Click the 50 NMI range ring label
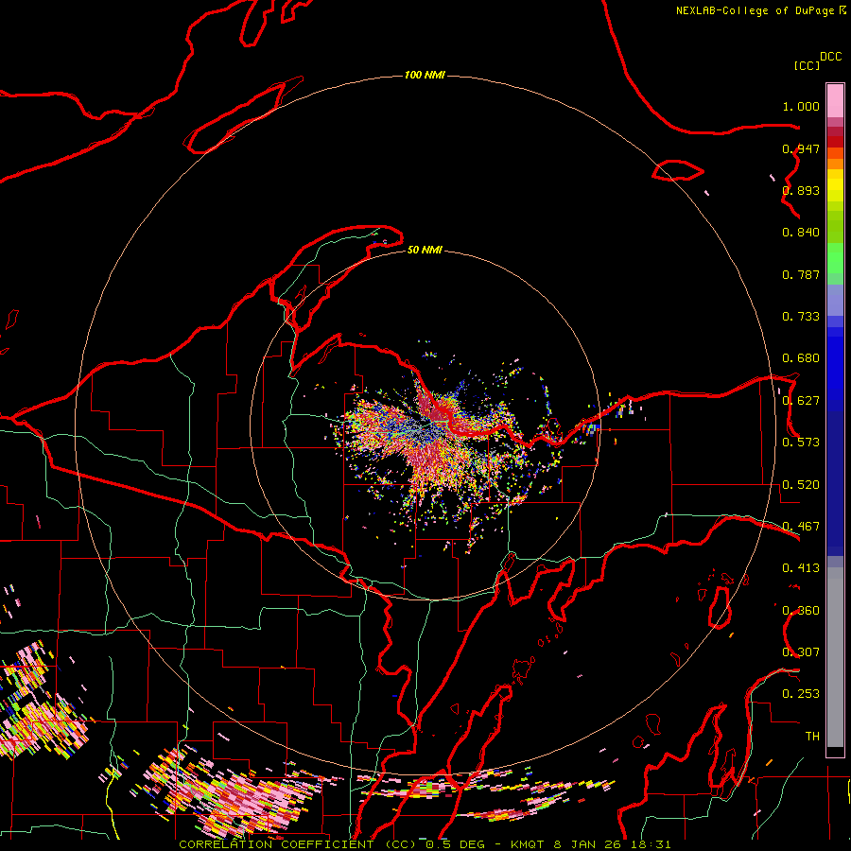This screenshot has height=851, width=851. (425, 250)
